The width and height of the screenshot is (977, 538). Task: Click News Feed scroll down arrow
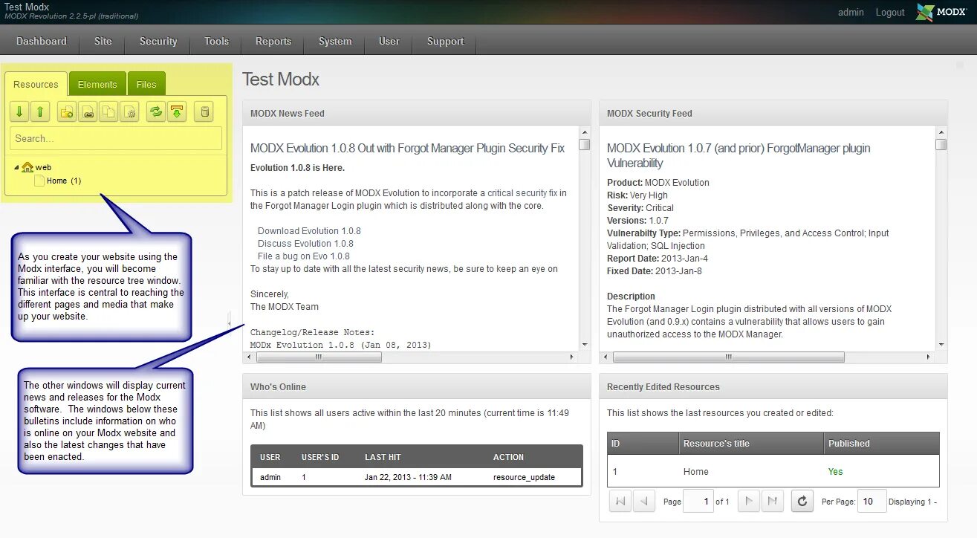tap(585, 345)
